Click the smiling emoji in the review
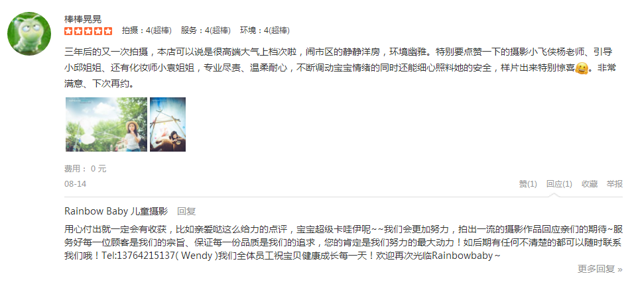Screen dimensions: 632x292 pos(581,68)
